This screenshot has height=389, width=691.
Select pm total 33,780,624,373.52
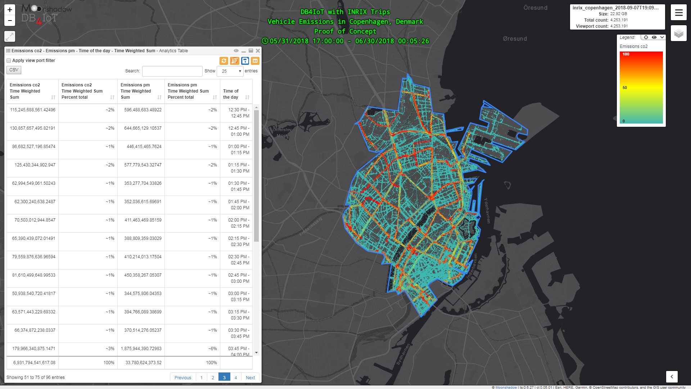[x=141, y=363]
